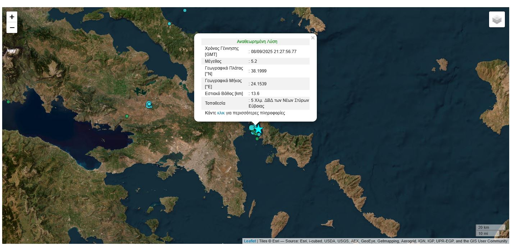Close the earthquake info popup
Image resolution: width=511 pixels, height=246 pixels.
click(x=313, y=38)
